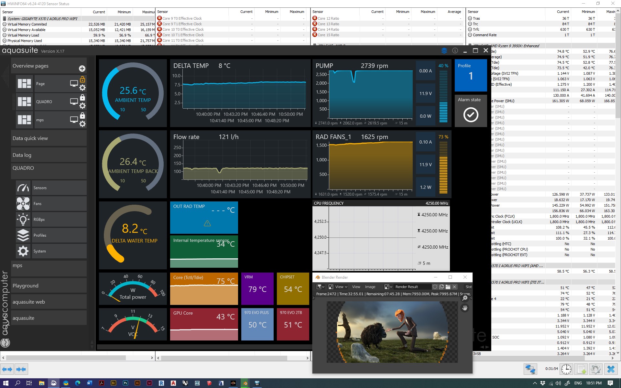
Task: Open the Blender View mode dropdown
Action: [x=338, y=287]
